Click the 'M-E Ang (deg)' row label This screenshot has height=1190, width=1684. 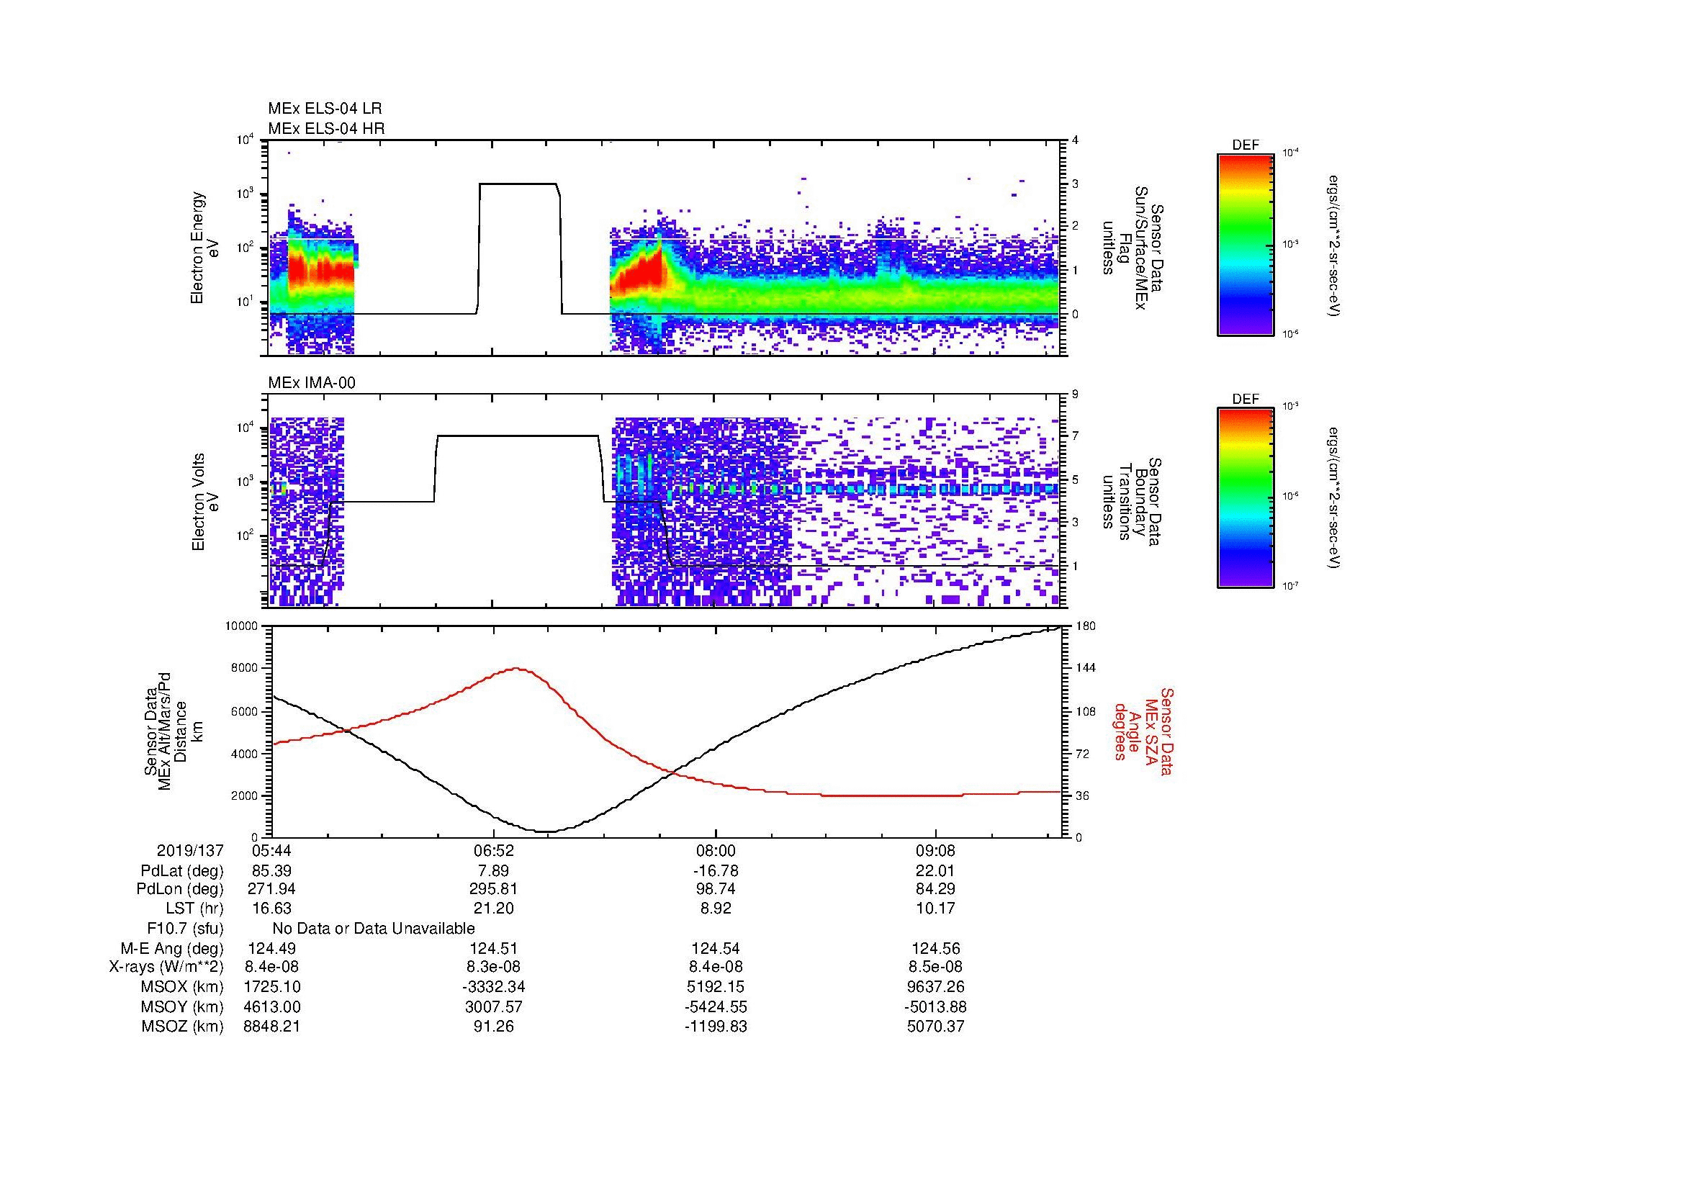pos(172,948)
